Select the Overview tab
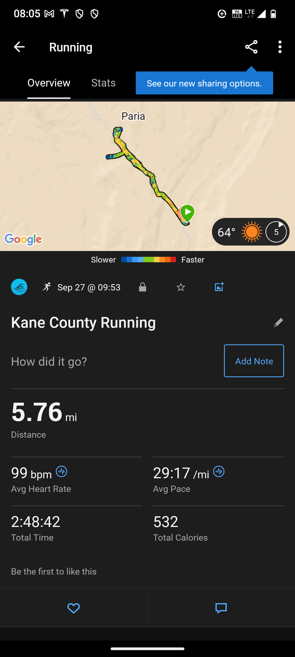Viewport: 295px width, 657px height. click(49, 83)
